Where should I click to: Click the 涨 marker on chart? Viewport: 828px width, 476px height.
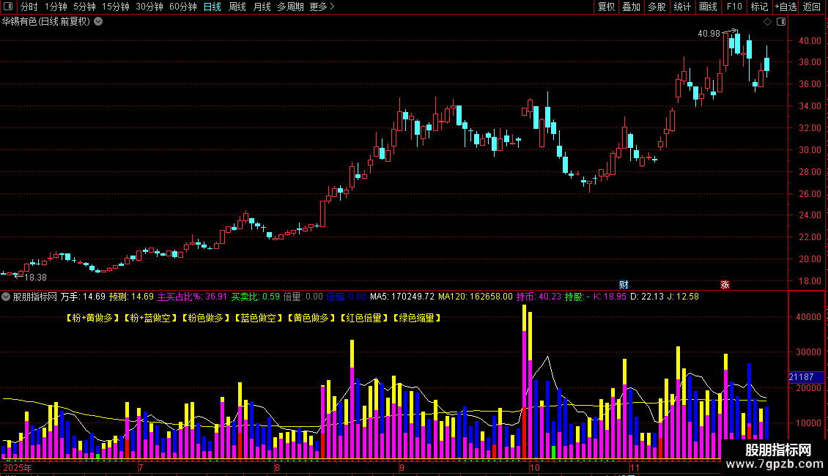coord(725,284)
